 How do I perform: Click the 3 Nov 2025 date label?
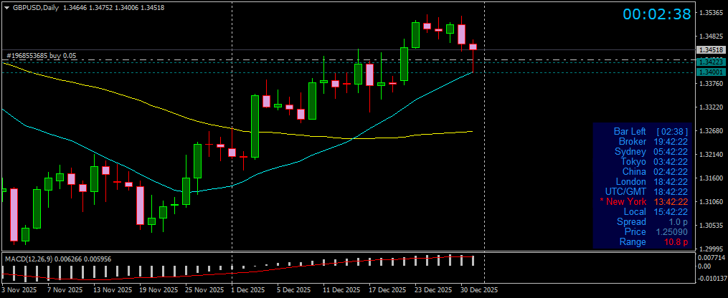19,290
